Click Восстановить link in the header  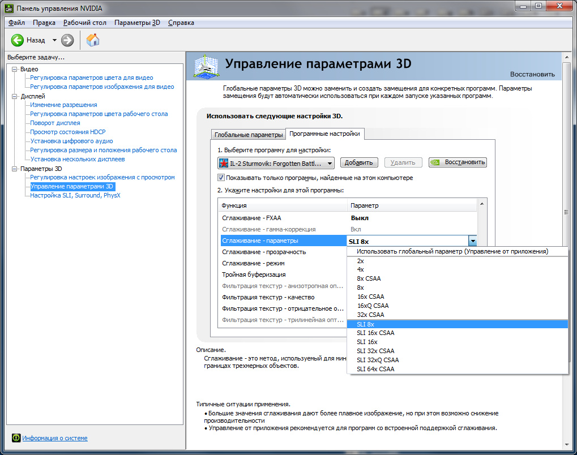532,74
